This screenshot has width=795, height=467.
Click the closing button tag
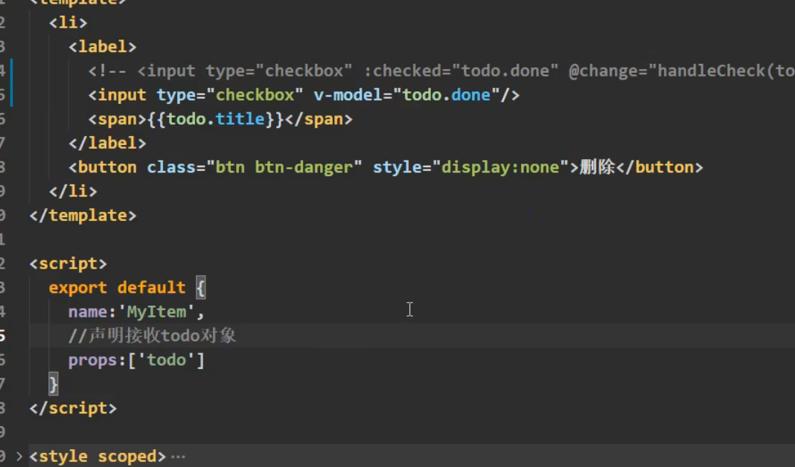[660, 167]
